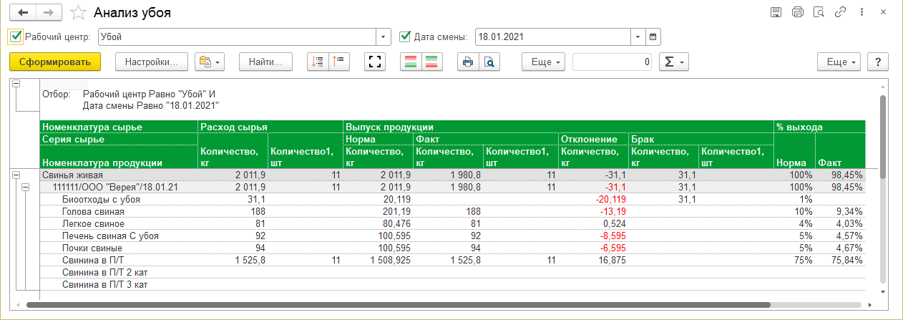Toggle the Дата смены checkbox

click(x=405, y=37)
